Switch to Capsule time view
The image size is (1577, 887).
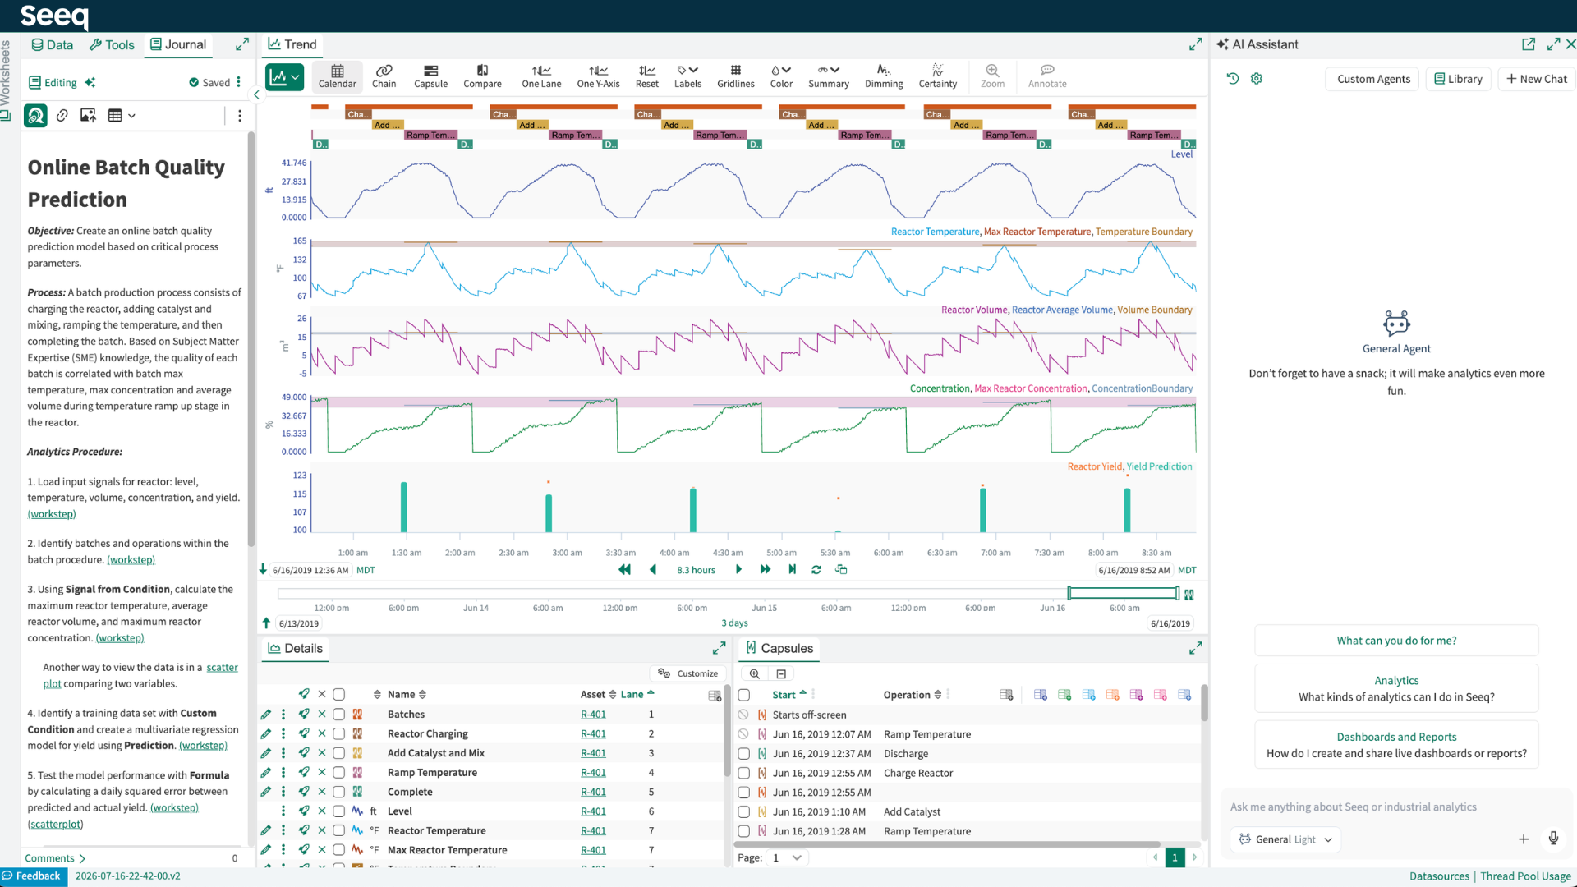coord(430,76)
